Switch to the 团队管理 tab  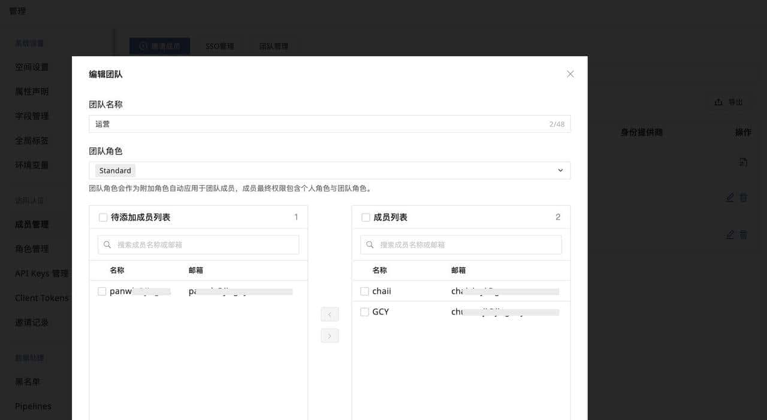(273, 45)
